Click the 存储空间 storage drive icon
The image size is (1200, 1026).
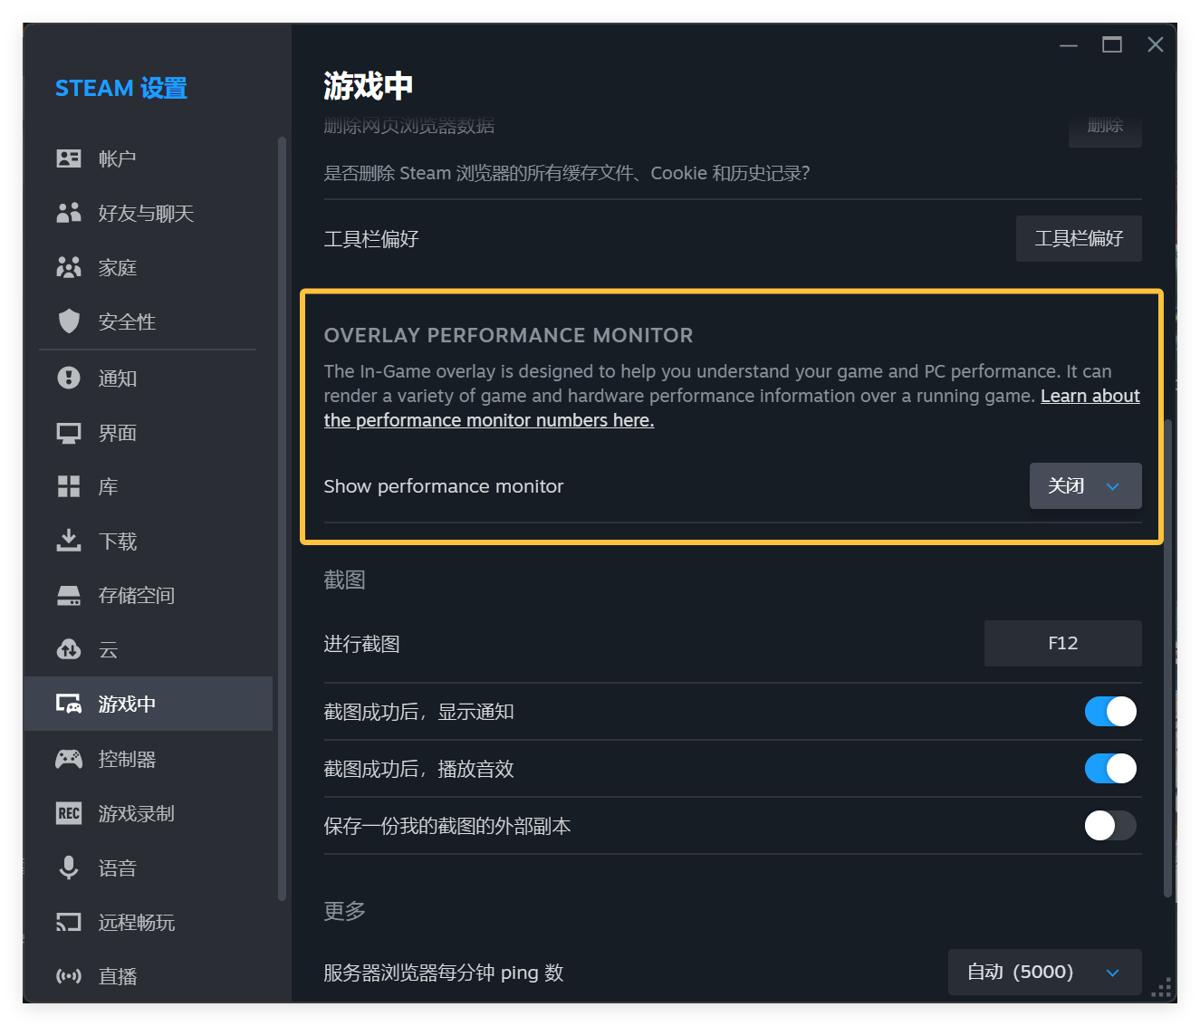(69, 595)
